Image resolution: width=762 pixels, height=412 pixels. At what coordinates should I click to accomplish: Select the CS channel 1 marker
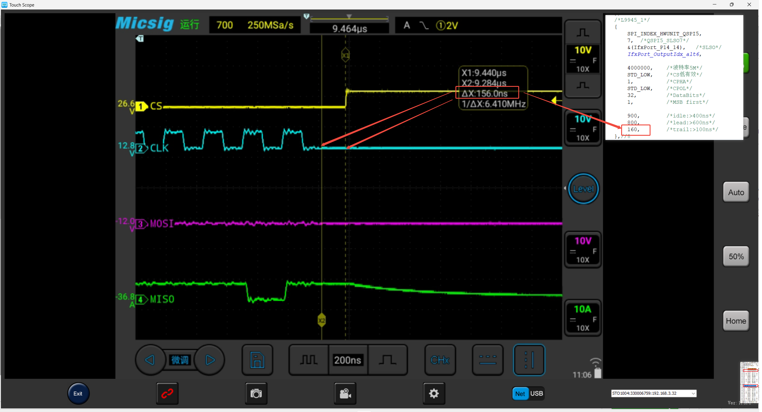(x=142, y=106)
